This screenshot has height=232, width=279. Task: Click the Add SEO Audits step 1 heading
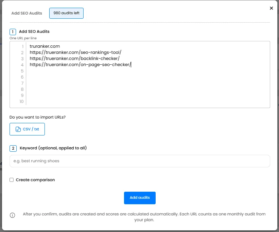click(34, 31)
